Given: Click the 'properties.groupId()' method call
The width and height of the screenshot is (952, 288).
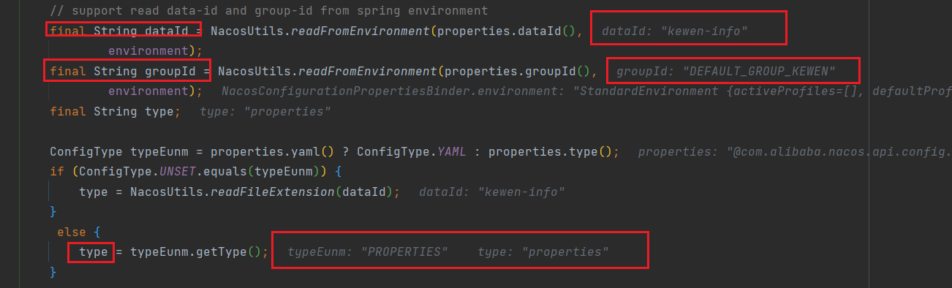Looking at the screenshot, I should pyautogui.click(x=521, y=71).
